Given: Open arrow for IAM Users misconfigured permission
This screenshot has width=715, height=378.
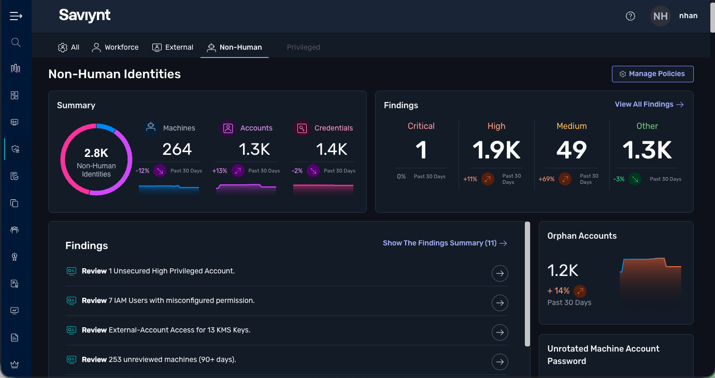Looking at the screenshot, I should pyautogui.click(x=499, y=302).
